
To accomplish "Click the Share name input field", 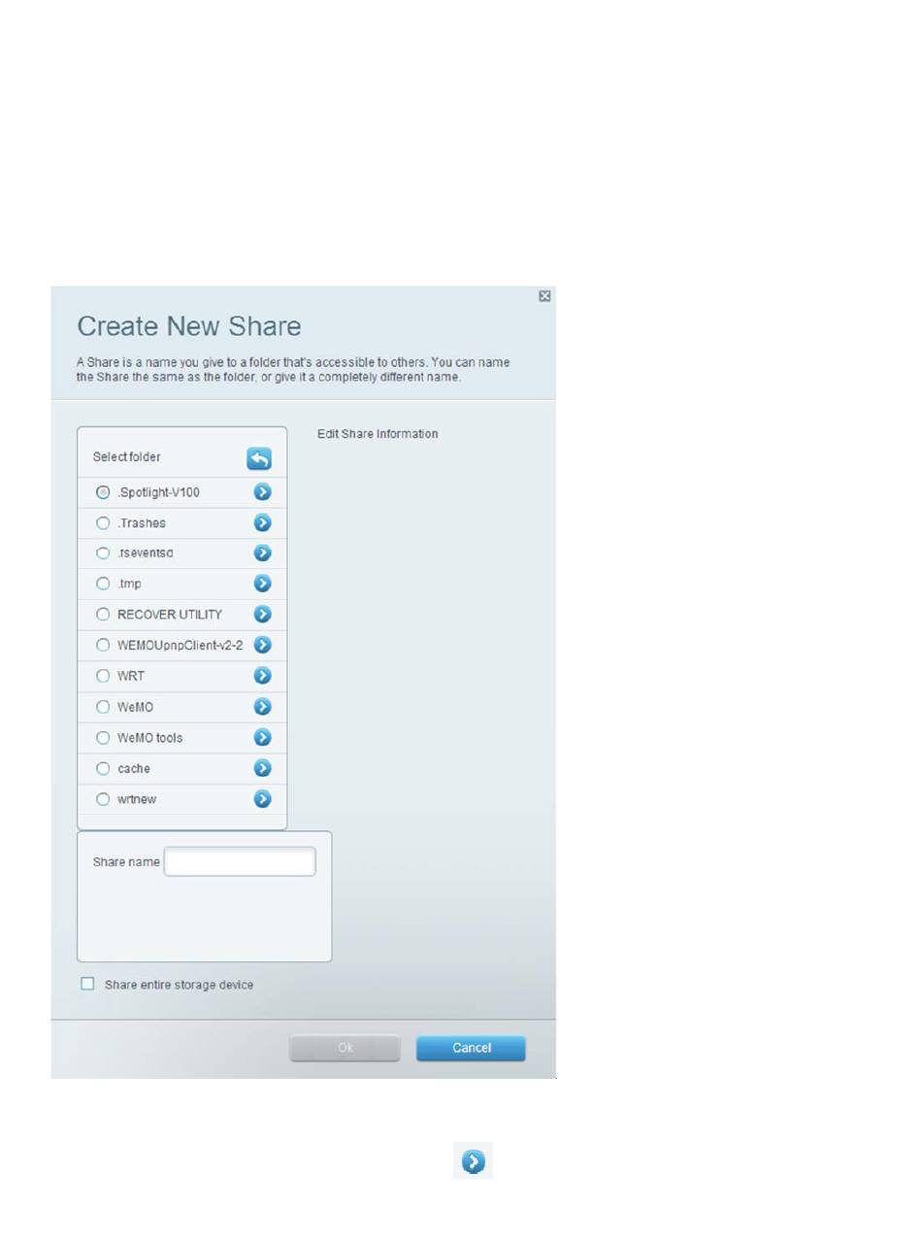I will [x=240, y=861].
